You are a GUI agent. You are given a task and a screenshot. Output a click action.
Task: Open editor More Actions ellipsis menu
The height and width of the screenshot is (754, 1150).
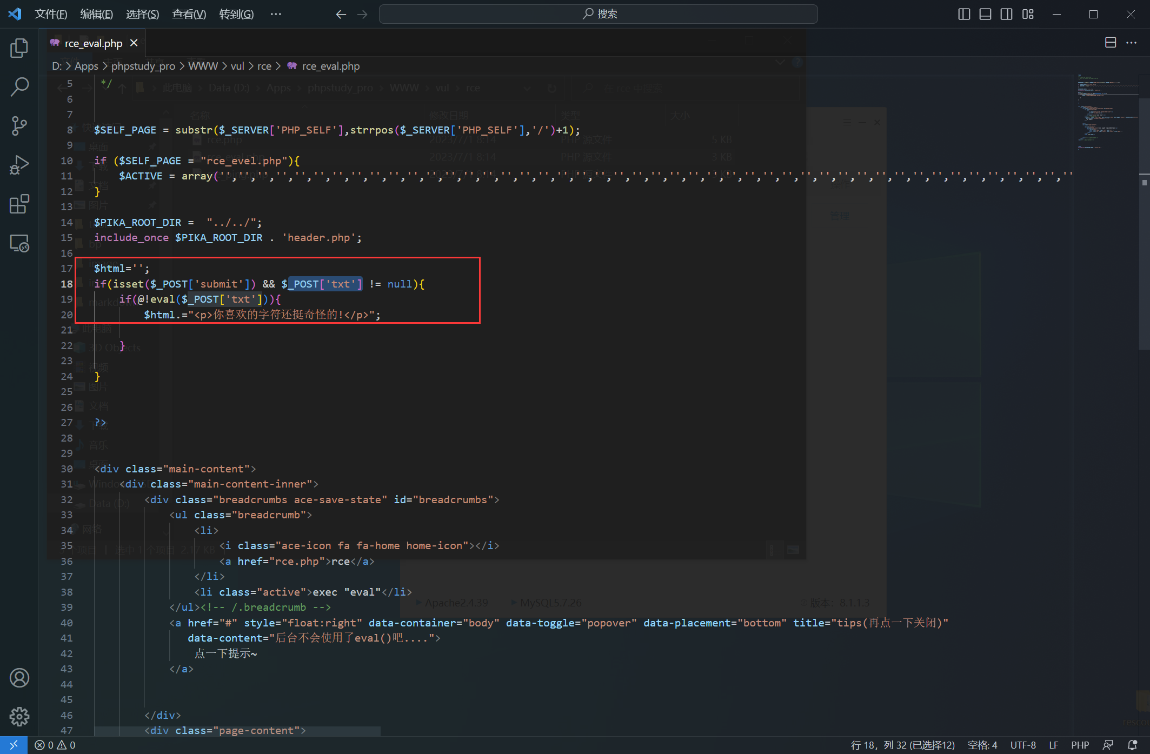click(1131, 43)
